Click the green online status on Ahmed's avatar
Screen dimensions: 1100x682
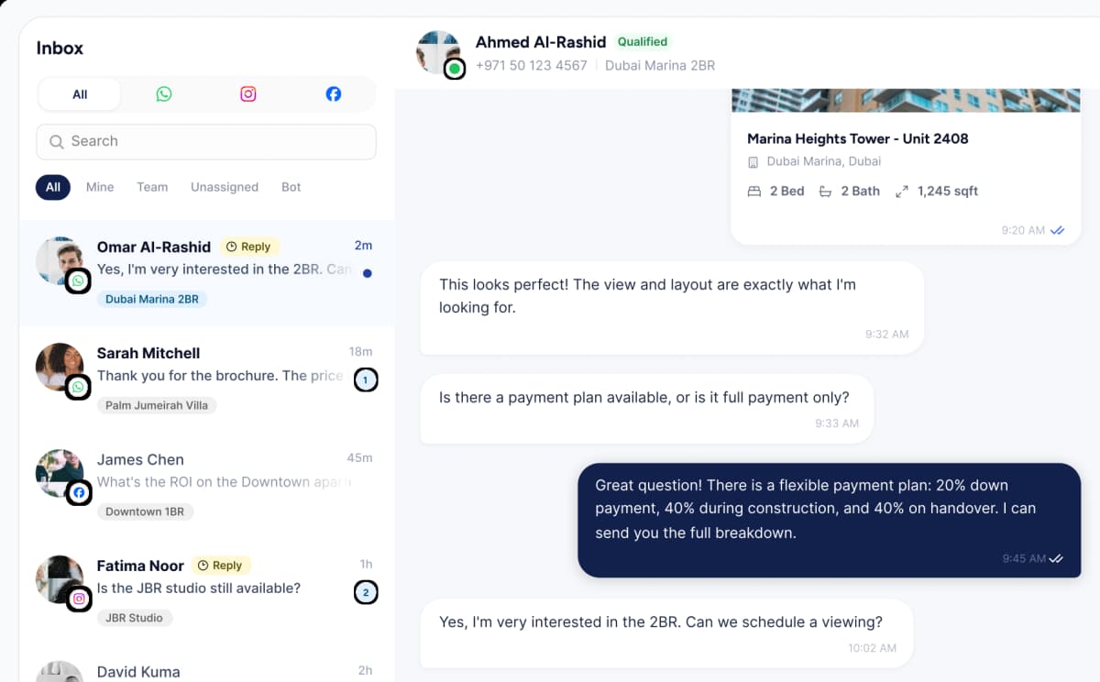[x=455, y=68]
